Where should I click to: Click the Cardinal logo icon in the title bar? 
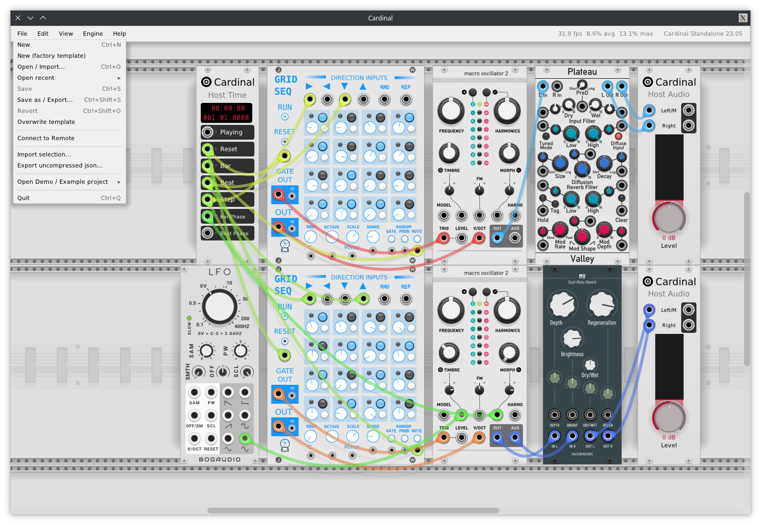743,18
